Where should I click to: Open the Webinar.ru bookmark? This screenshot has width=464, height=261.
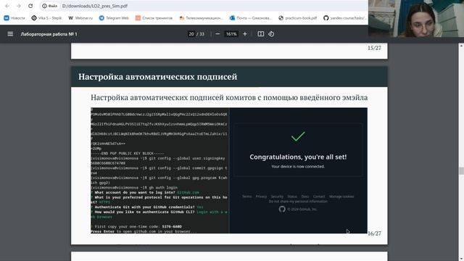[80, 18]
